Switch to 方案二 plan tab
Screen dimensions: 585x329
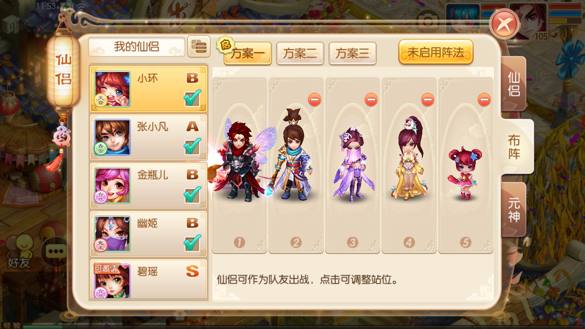coord(300,53)
